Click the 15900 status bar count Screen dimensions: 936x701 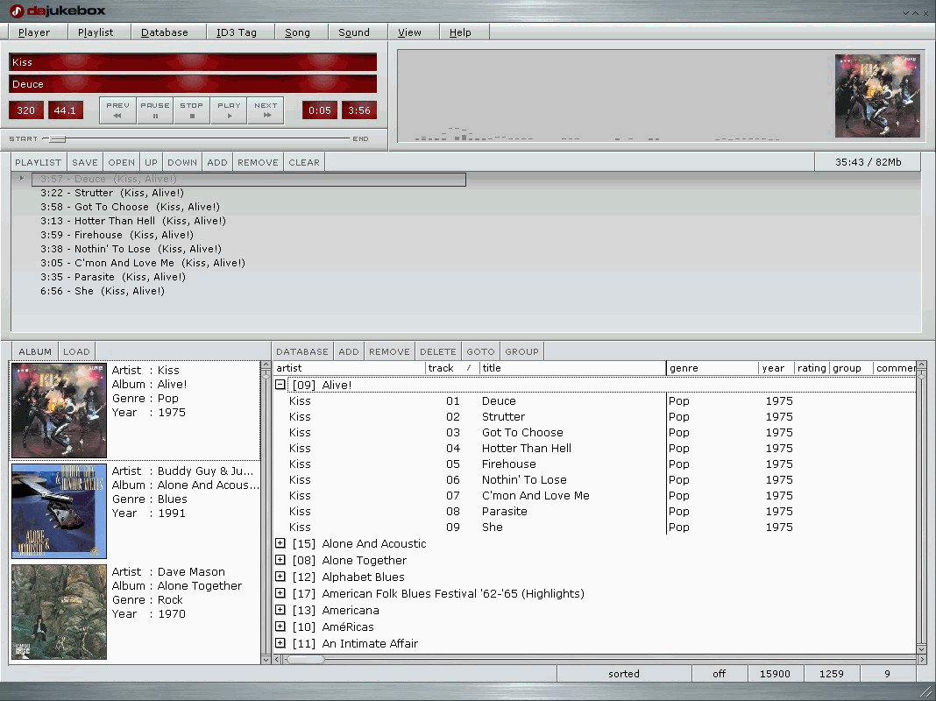(x=775, y=674)
